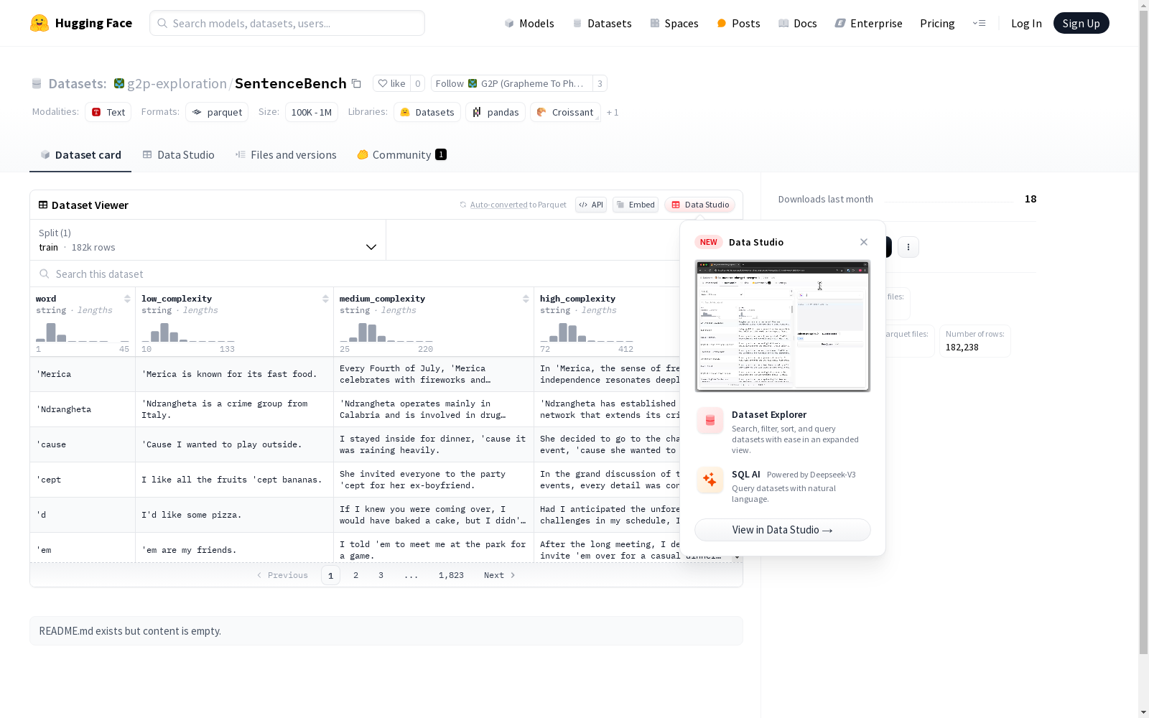The width and height of the screenshot is (1149, 718).
Task: Sort by the word column
Action: pyautogui.click(x=127, y=299)
